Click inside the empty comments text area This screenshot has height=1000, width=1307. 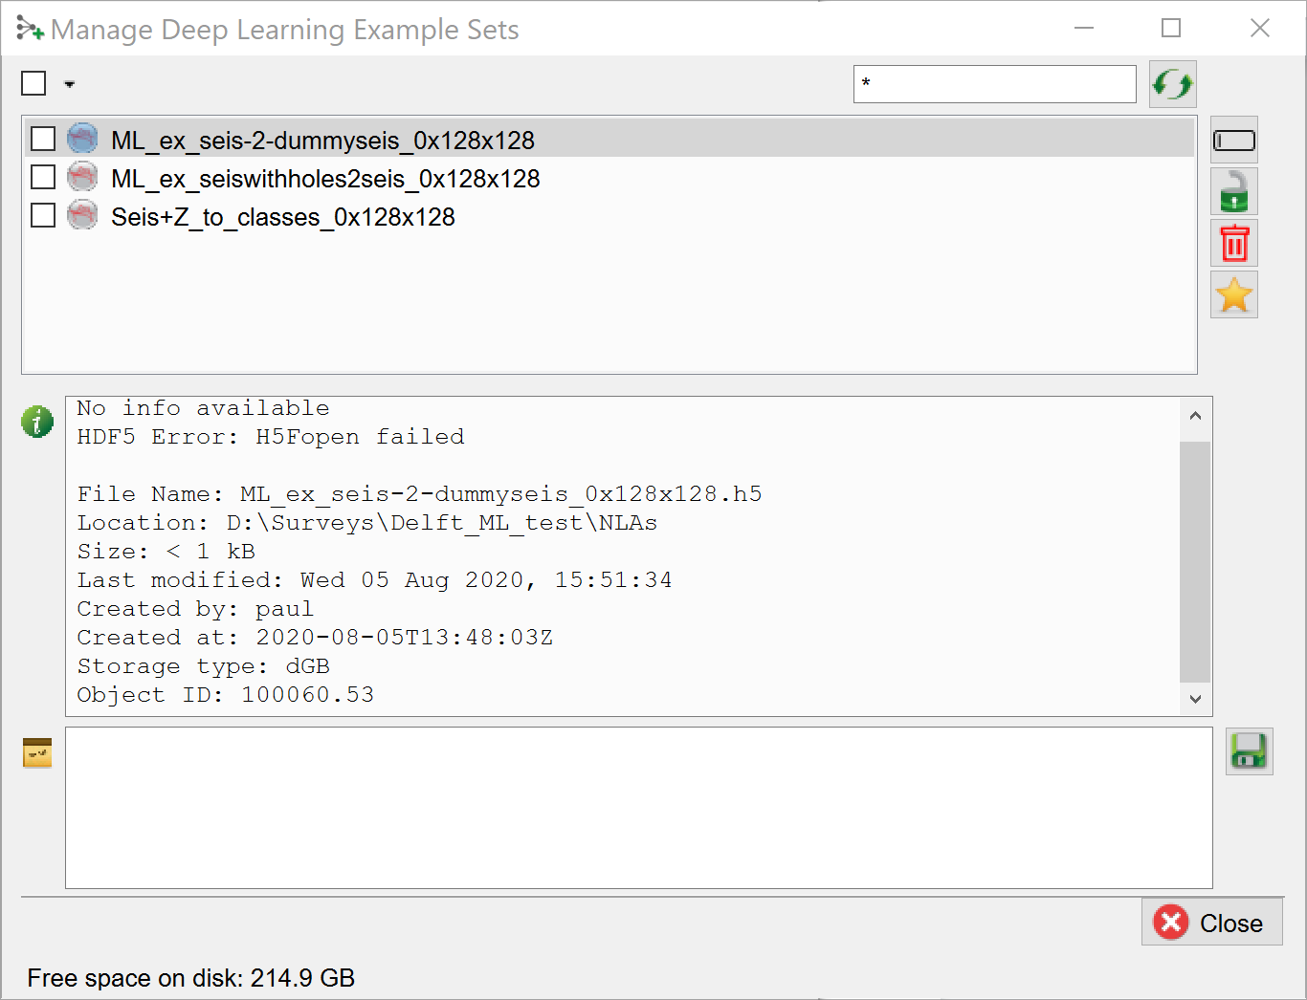(638, 808)
